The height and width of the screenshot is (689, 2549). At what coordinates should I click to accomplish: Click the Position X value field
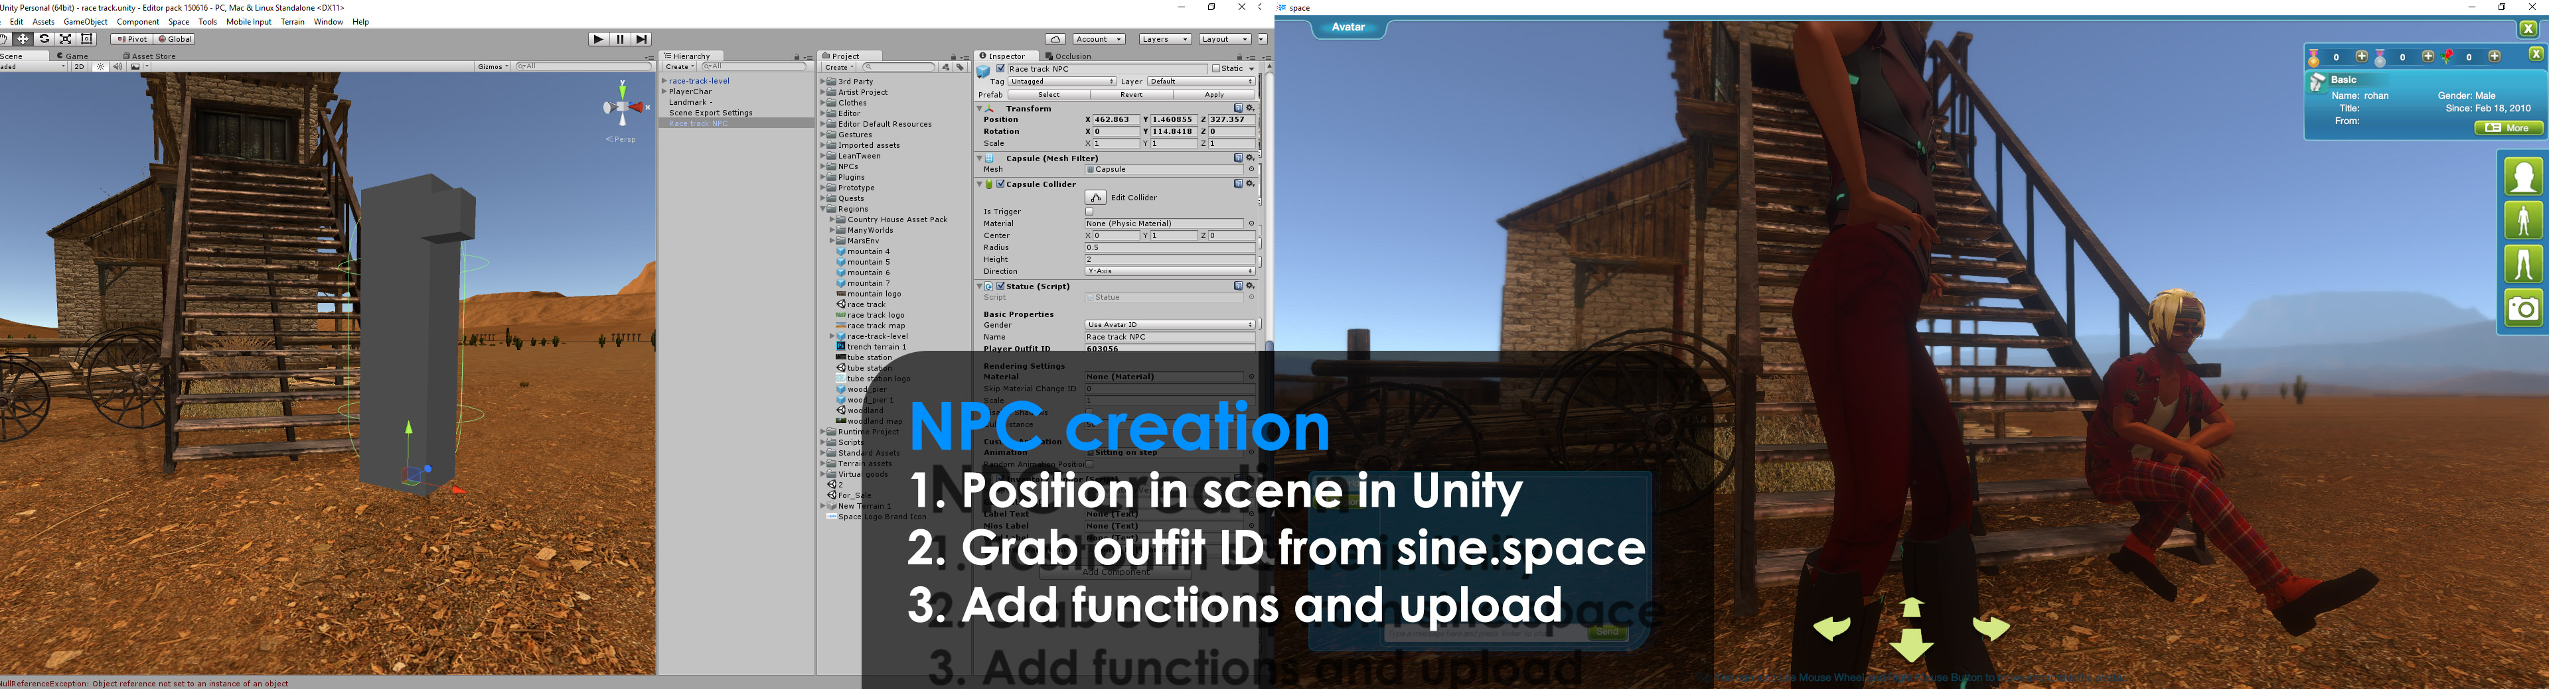[x=1116, y=119]
